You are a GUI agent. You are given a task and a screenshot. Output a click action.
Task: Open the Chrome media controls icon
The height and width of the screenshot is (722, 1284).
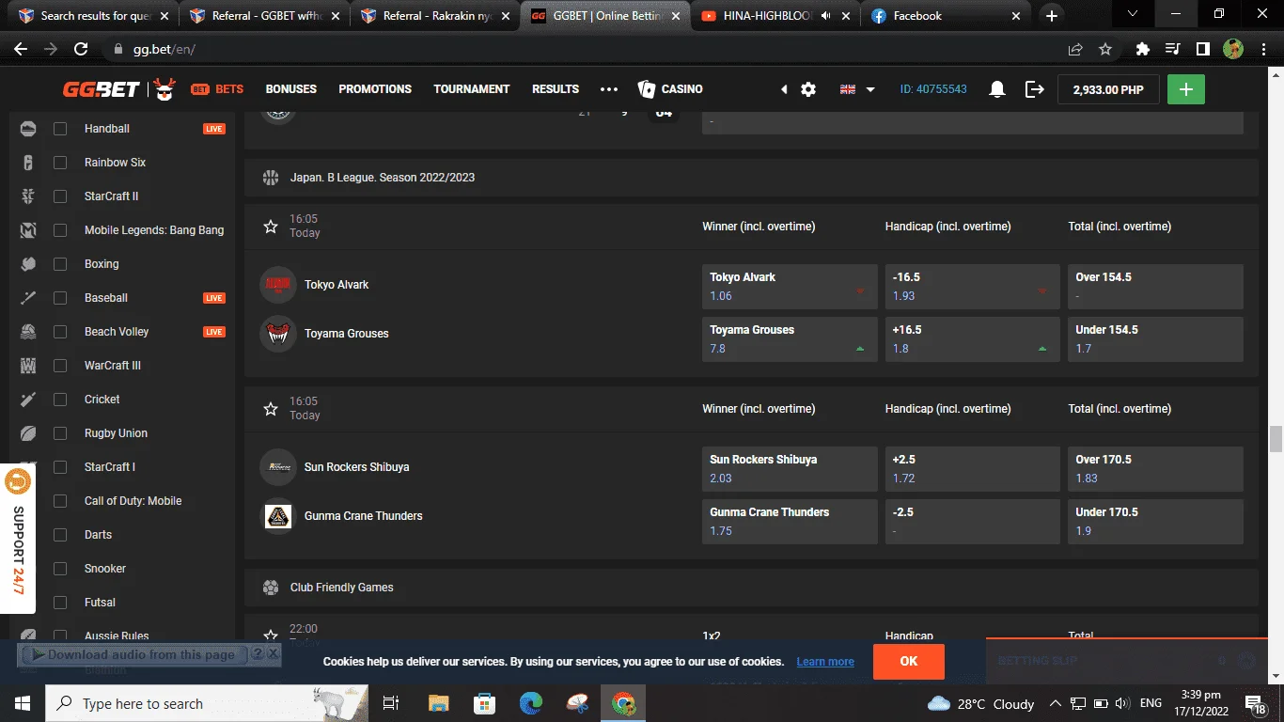click(x=1172, y=49)
